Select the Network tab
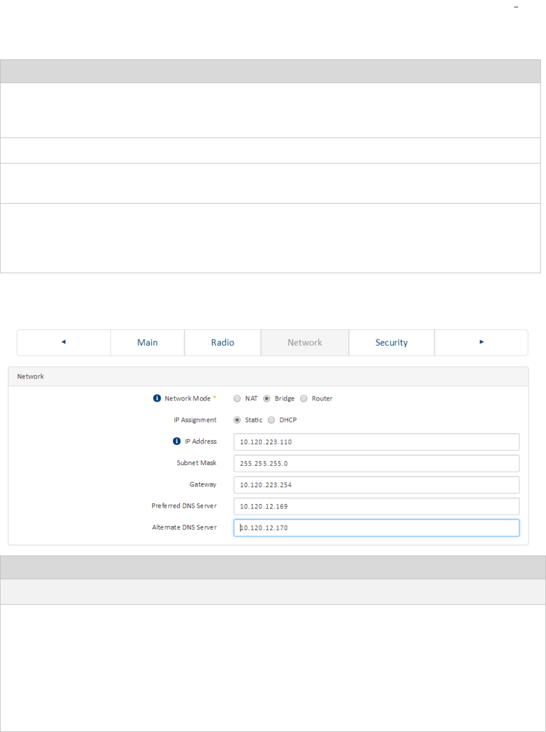The image size is (546, 732). pos(305,343)
